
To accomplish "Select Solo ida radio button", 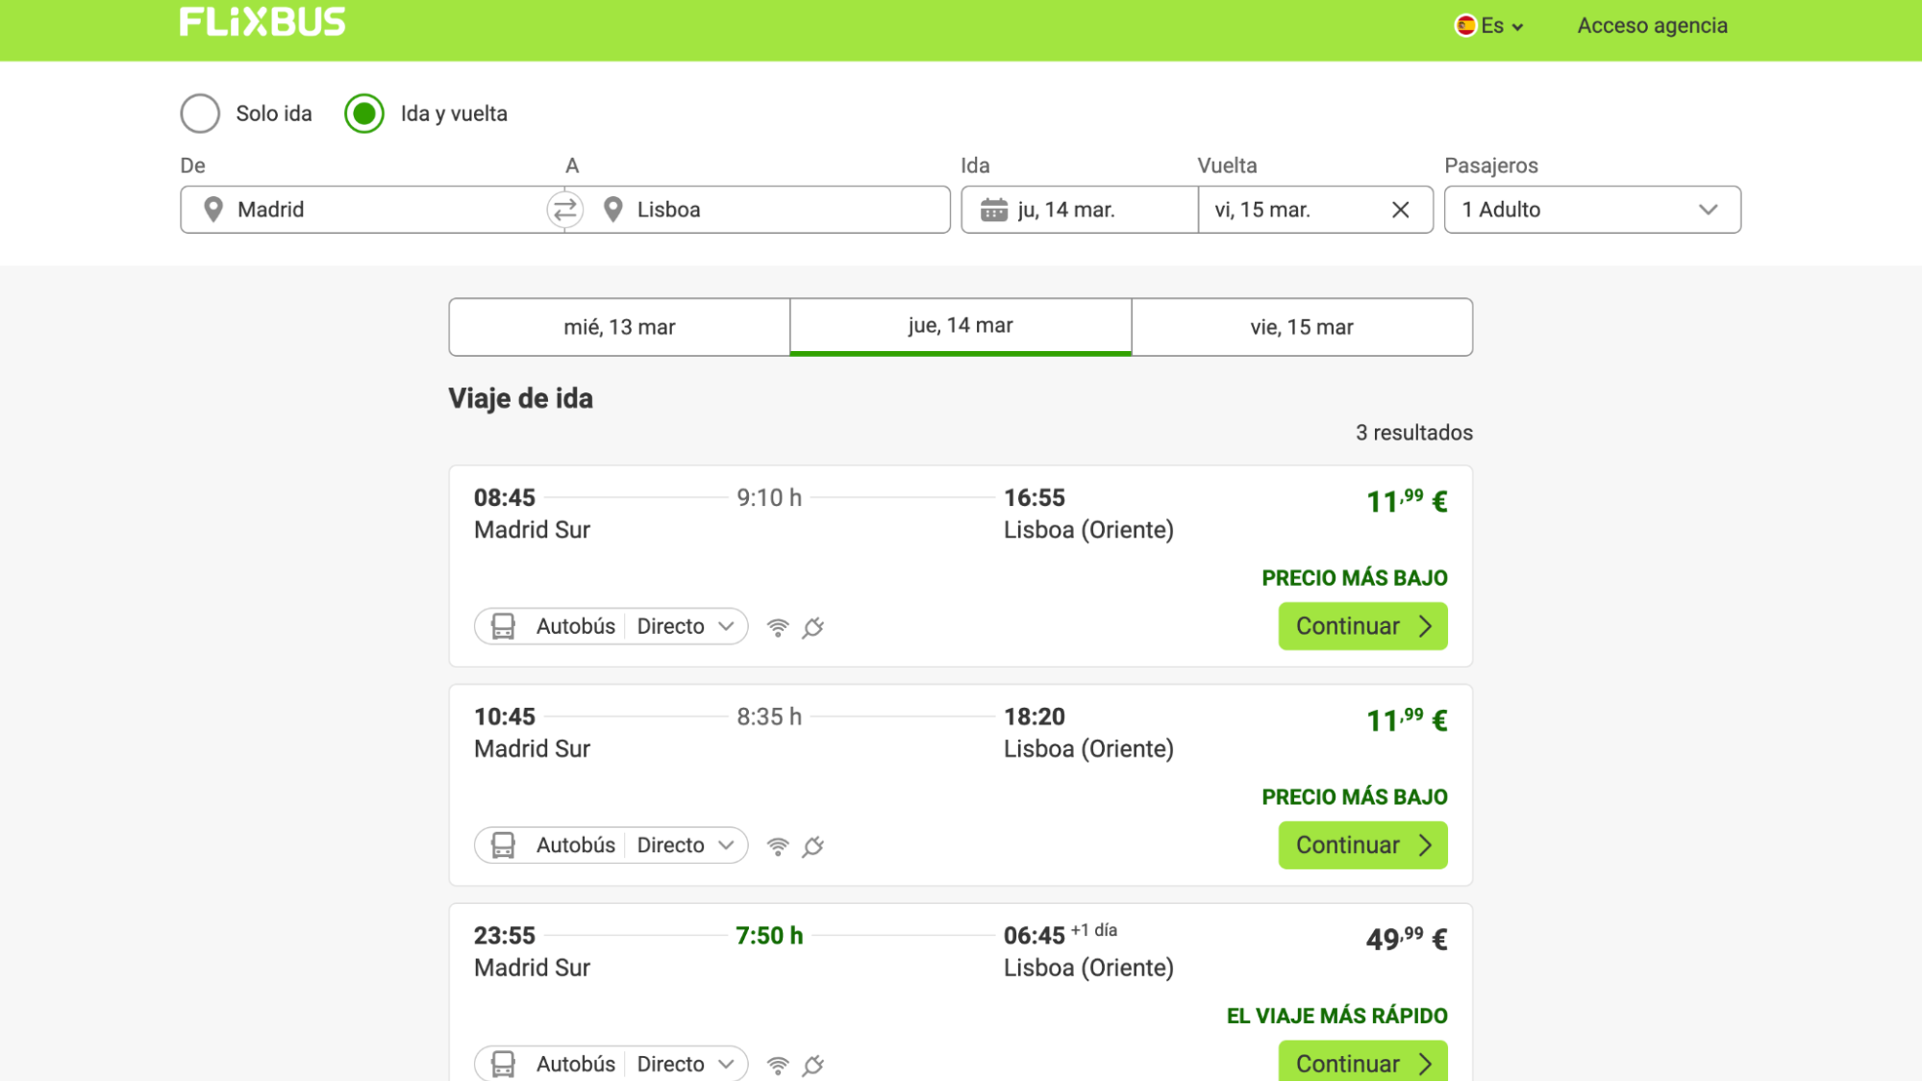I will [200, 113].
